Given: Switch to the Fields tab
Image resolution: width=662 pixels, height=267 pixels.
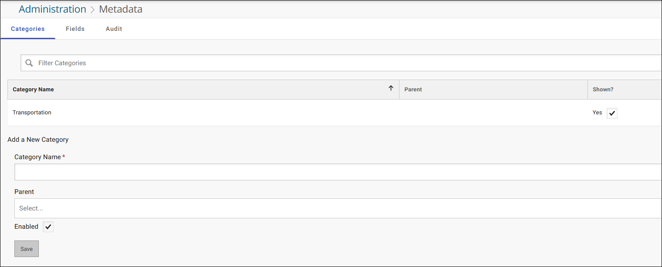Looking at the screenshot, I should tap(75, 28).
